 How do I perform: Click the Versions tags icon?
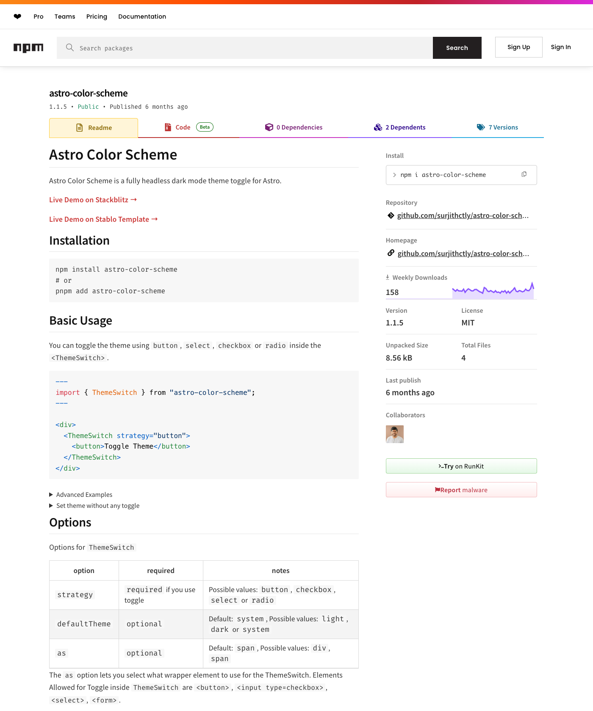click(x=481, y=127)
